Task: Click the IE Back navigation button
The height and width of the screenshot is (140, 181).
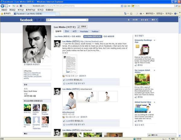Action: coord(2,6)
